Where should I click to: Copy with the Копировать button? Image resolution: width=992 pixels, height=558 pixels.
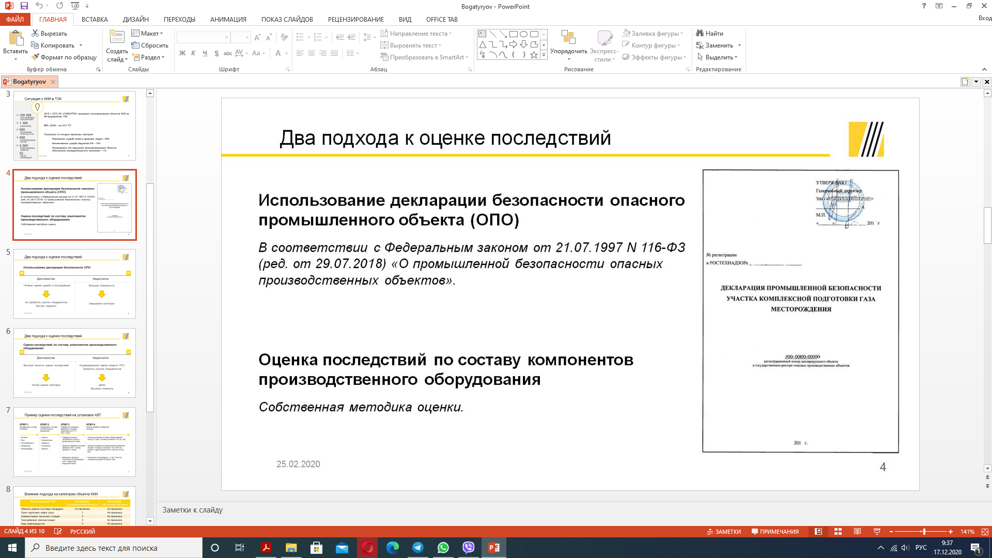53,45
